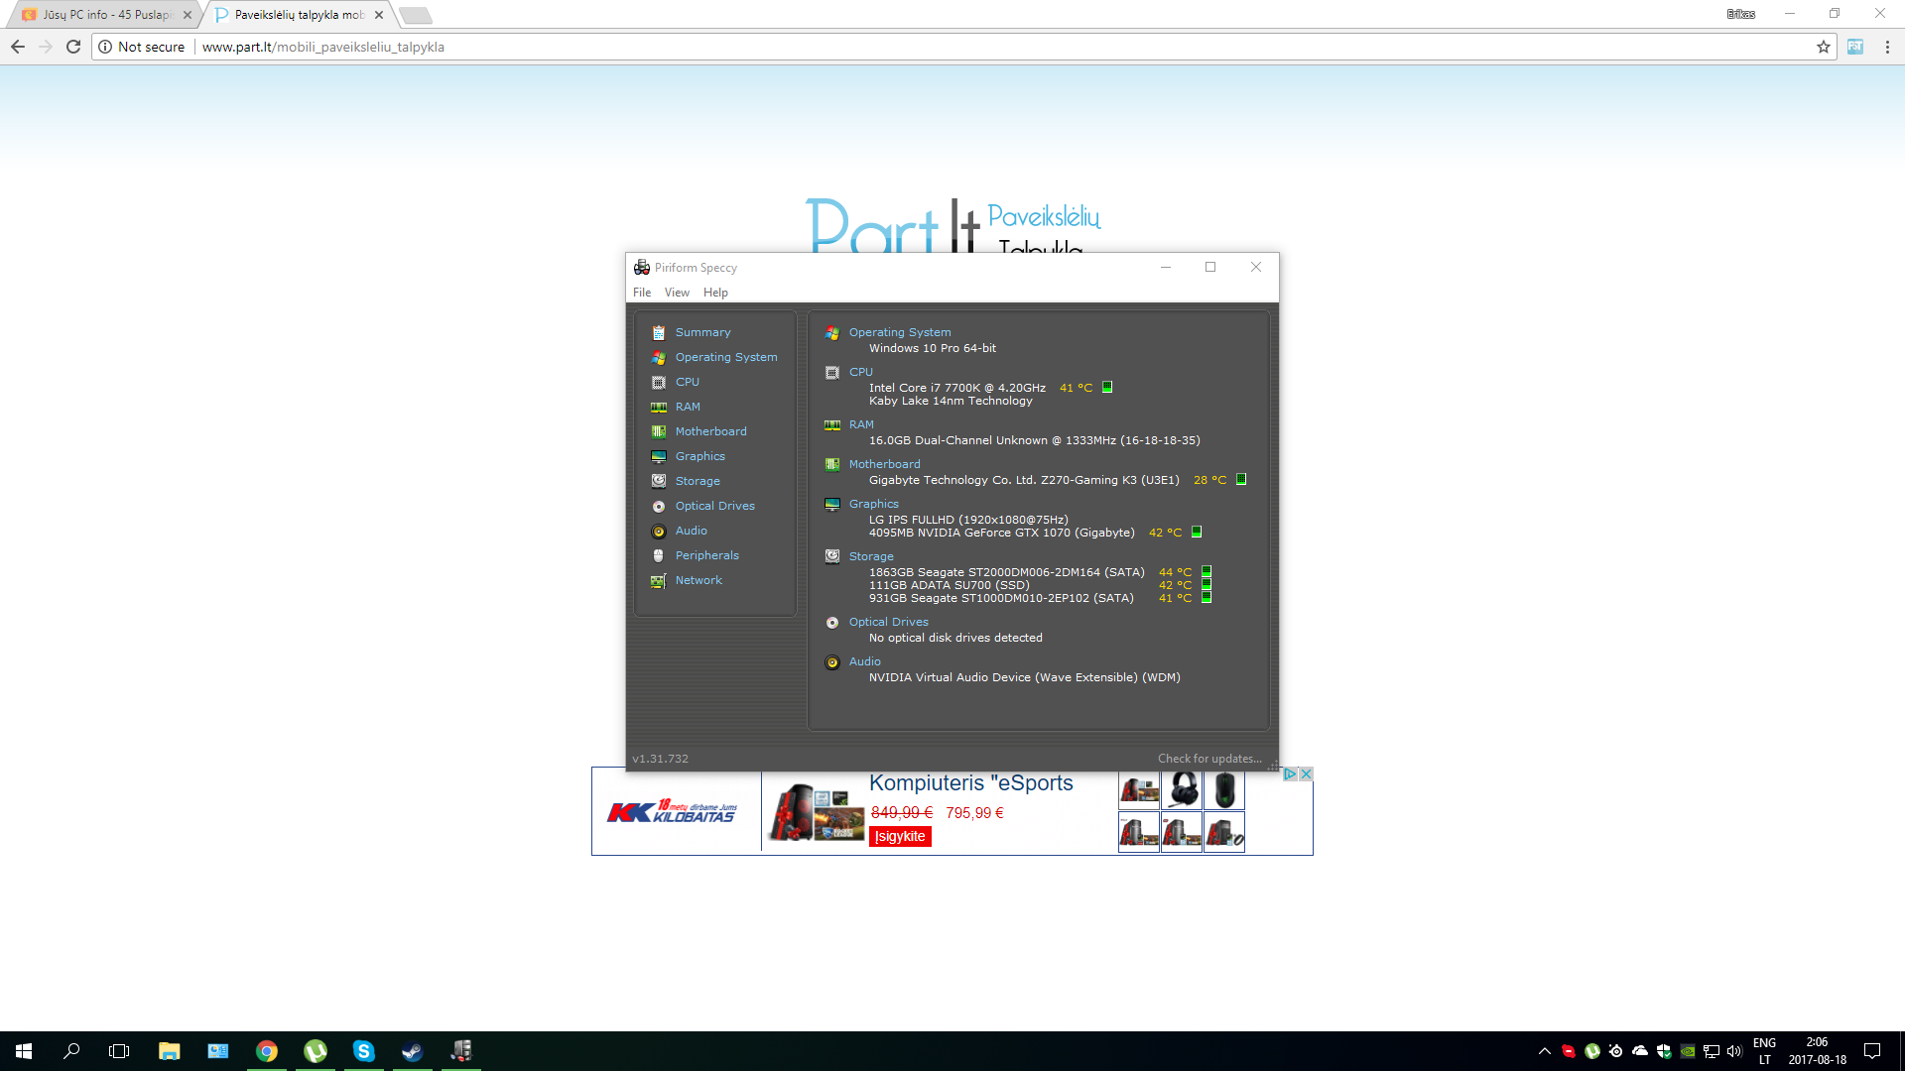The height and width of the screenshot is (1071, 1905).
Task: Open the Windows Start menu
Action: coord(24,1051)
